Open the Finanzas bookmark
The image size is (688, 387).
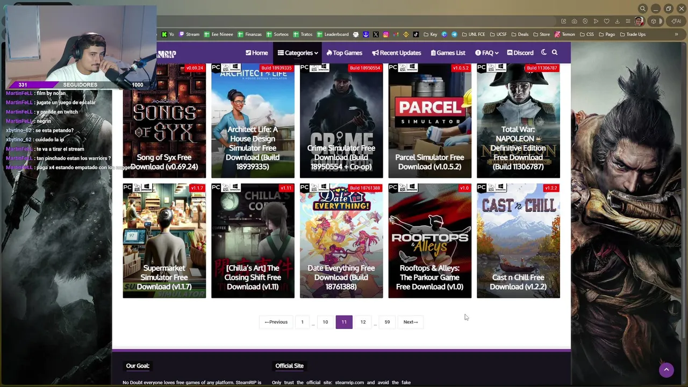(x=249, y=34)
